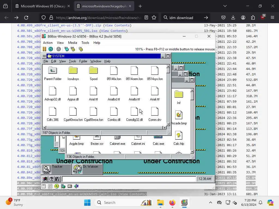The image size is (279, 209).
Task: Open the SYSTEM window control menu box
Action: click(44, 56)
